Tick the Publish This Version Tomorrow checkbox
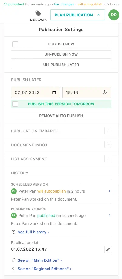122x279 pixels. pyautogui.click(x=15, y=104)
